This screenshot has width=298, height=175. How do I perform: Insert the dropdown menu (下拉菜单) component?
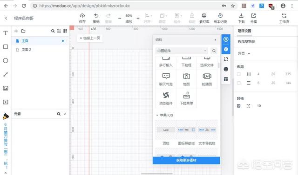pyautogui.click(x=186, y=98)
